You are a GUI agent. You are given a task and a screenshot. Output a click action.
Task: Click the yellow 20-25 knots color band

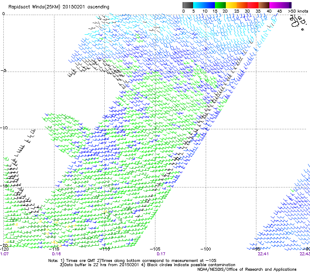[x=231, y=5]
